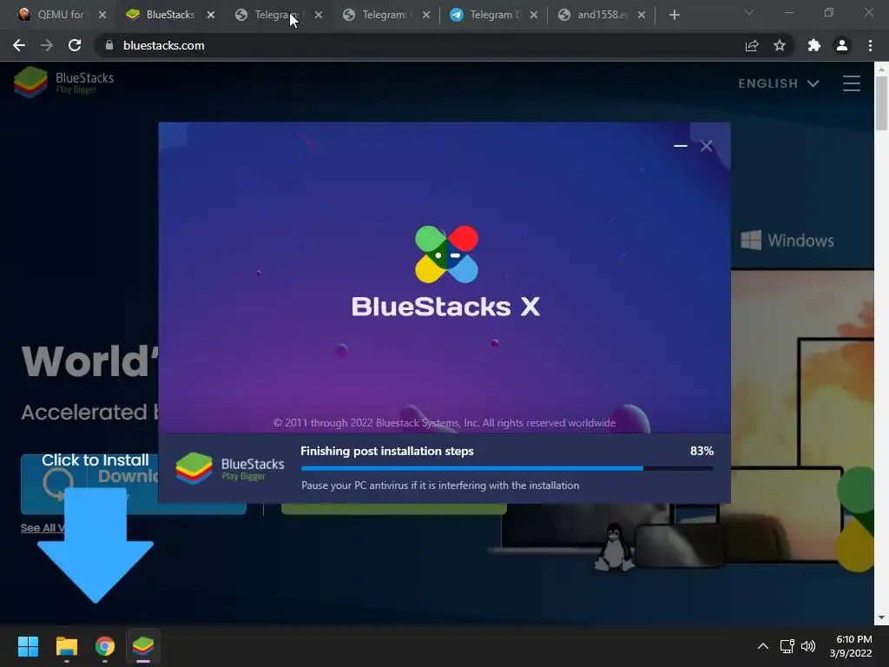
Task: Switch to the Telegram Desktop tab
Action: (x=493, y=15)
